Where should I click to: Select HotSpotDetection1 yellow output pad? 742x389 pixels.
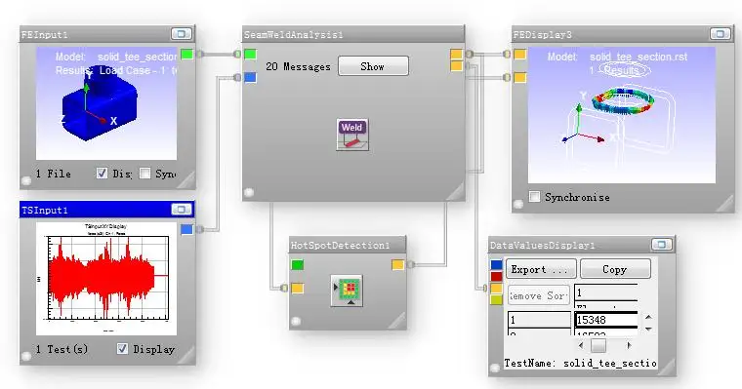(398, 265)
